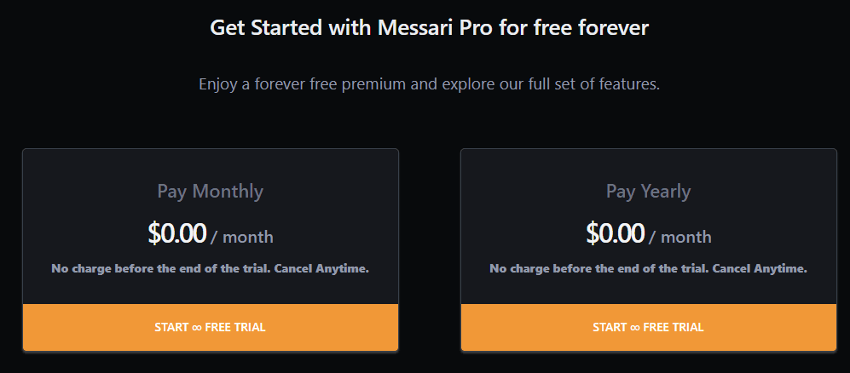Click the '/ month' label in the Pay Monthly card
This screenshot has width=850, height=373.
[x=242, y=237]
